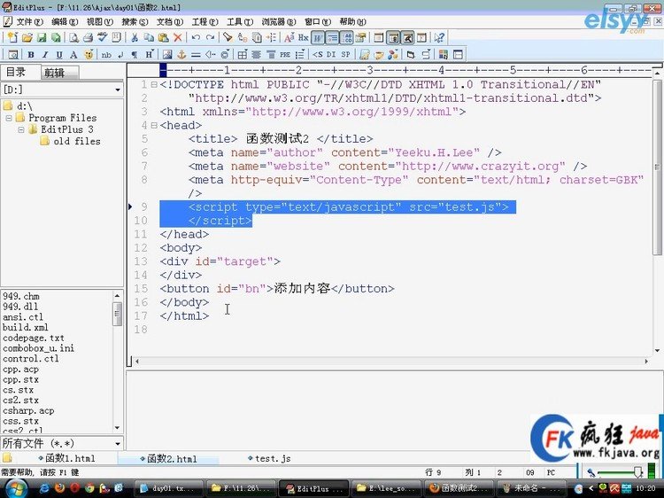The height and width of the screenshot is (498, 664).
Task: Save the file with the Save icon
Action: coord(42,38)
